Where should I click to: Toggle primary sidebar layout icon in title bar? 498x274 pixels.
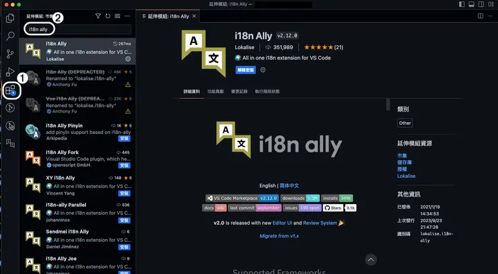pos(462,5)
